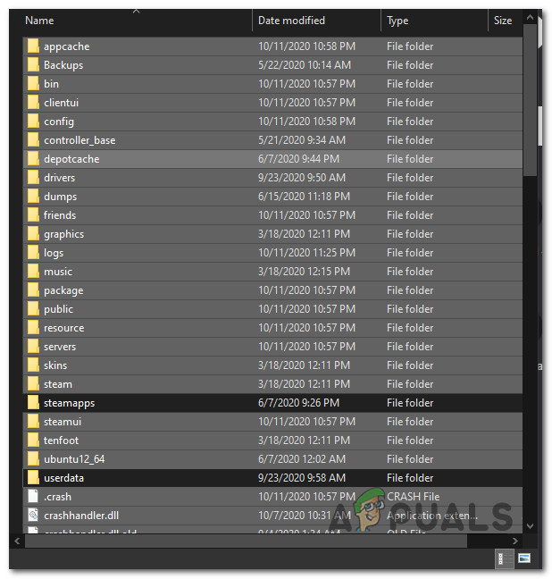This screenshot has height=579, width=552.
Task: Sort by Date modified column header
Action: coord(291,21)
